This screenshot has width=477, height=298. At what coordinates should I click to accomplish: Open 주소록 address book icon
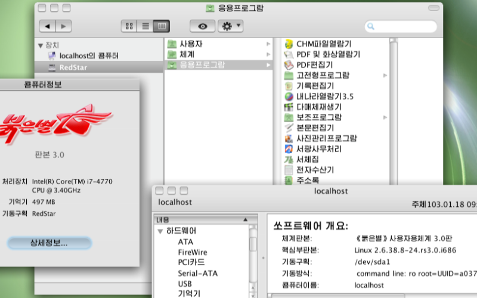pyautogui.click(x=289, y=181)
